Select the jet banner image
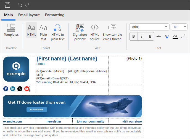The width and height of the screenshot is (190, 139). pyautogui.click(x=72, y=106)
